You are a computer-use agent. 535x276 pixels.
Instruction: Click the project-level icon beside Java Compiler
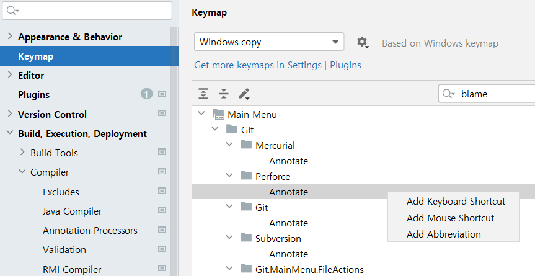[162, 211]
